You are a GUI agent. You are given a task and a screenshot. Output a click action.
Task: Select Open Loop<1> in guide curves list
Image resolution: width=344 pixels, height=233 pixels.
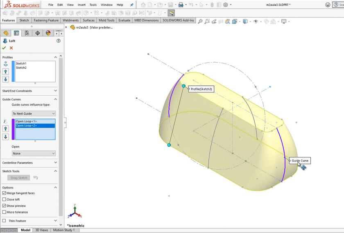point(26,121)
